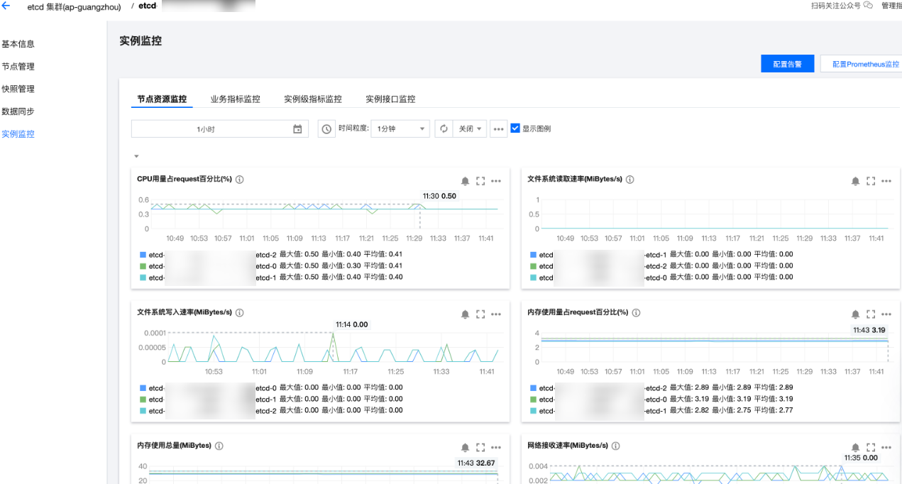Click info icon next to 文件系统写入速率 title
Screen dimensions: 902x484
point(240,312)
